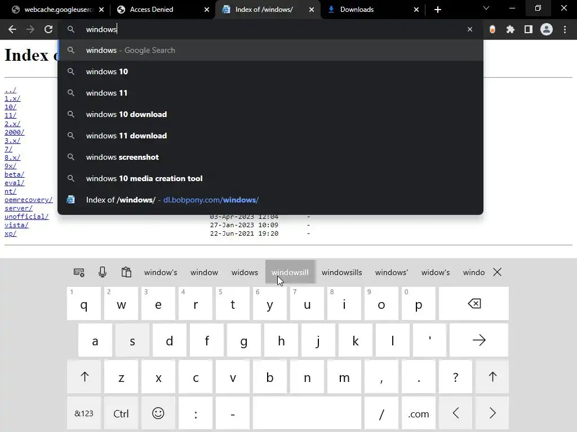The image size is (577, 432).
Task: Open the Extensions puzzle icon
Action: tap(510, 29)
